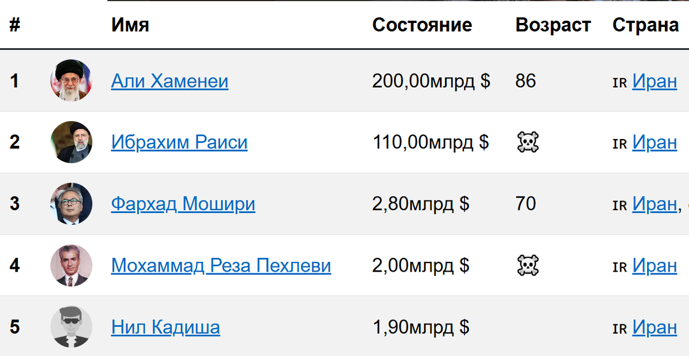The width and height of the screenshot is (689, 356).
Task: Select the IR country code in Нил Кадиша's row
Action: pos(620,328)
